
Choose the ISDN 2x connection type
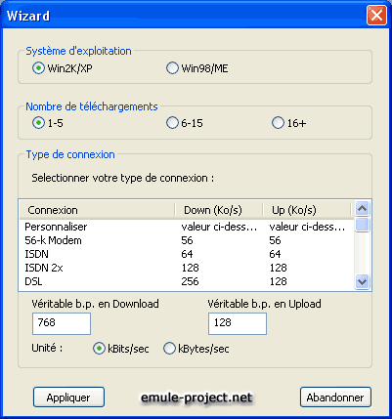pyautogui.click(x=187, y=268)
